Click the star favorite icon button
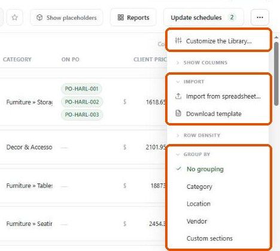 point(14,17)
